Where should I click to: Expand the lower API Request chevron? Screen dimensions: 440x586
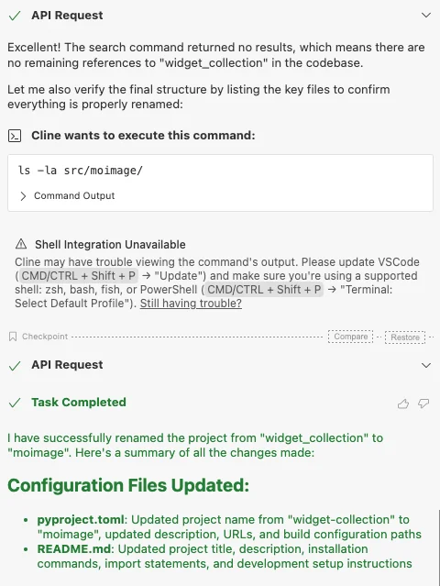click(x=426, y=365)
